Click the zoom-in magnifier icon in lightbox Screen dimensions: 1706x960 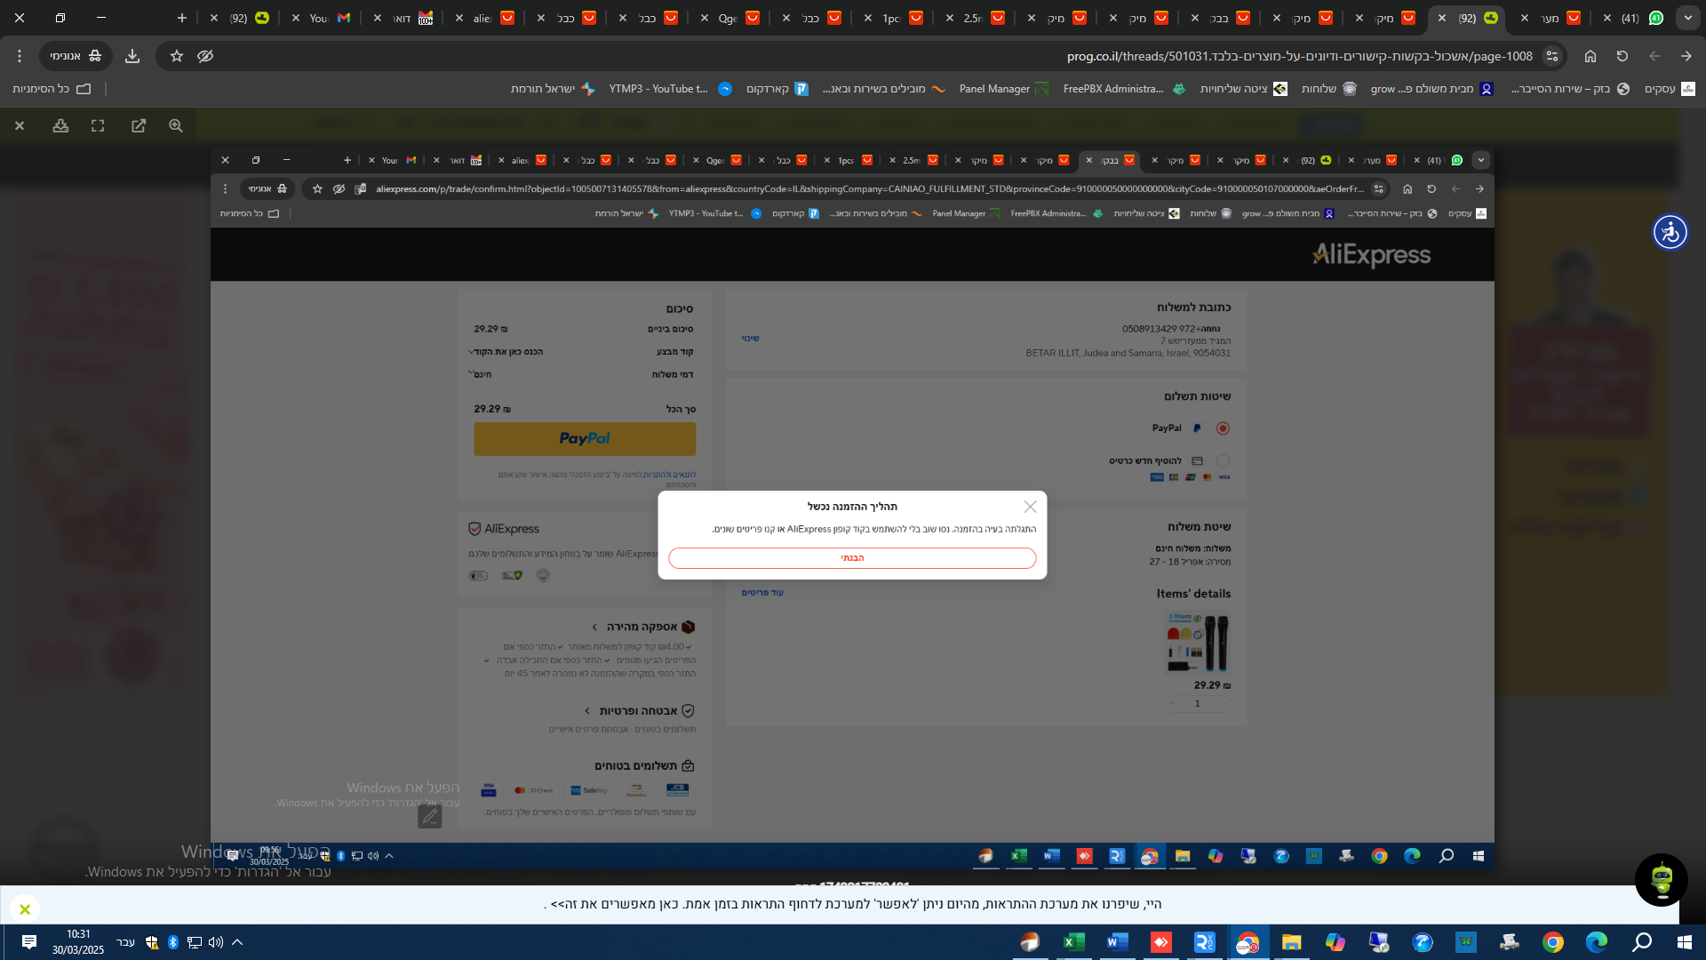176,126
